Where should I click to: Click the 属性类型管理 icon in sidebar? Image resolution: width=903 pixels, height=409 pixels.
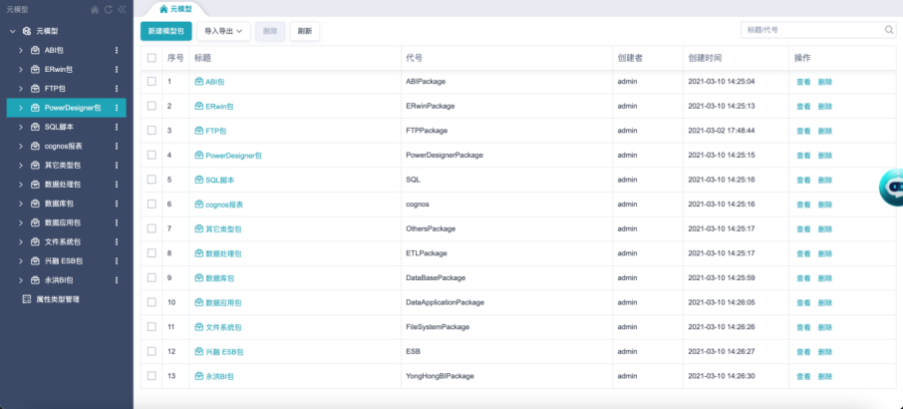(27, 299)
